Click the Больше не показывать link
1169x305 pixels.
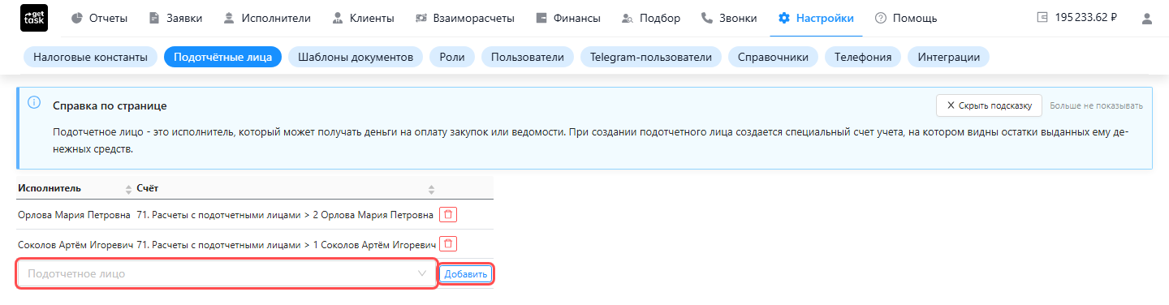[1096, 105]
